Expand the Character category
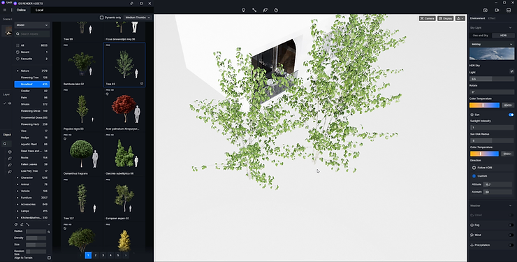The image size is (517, 262). 17,177
